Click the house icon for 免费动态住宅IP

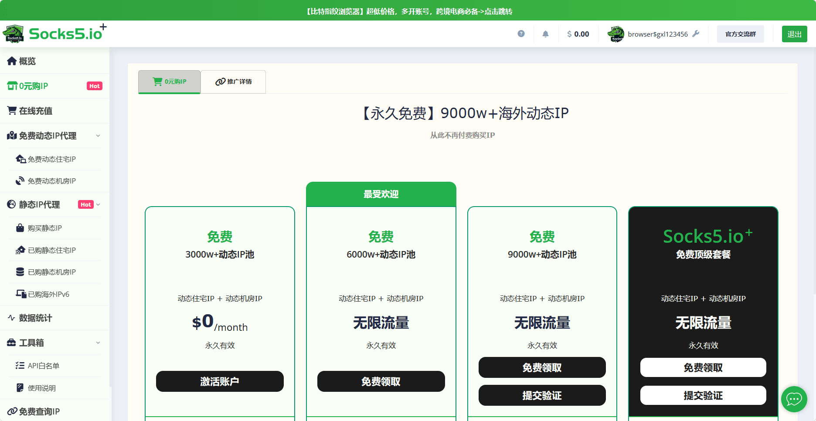20,159
